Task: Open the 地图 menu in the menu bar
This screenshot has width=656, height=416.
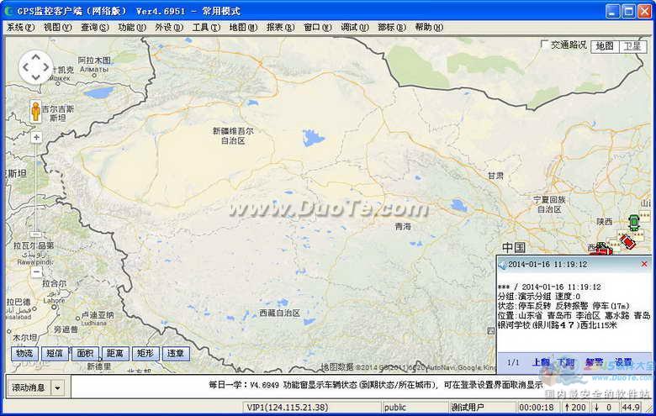Action: pyautogui.click(x=241, y=27)
